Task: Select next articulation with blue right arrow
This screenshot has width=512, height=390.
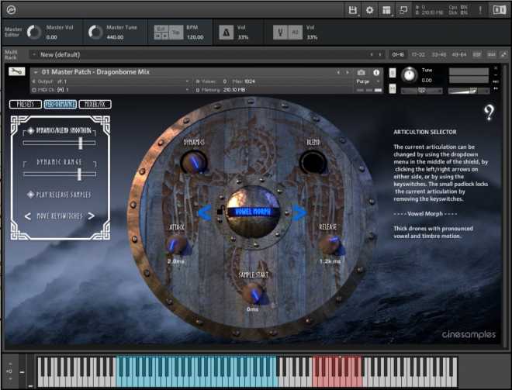Action: [x=299, y=212]
